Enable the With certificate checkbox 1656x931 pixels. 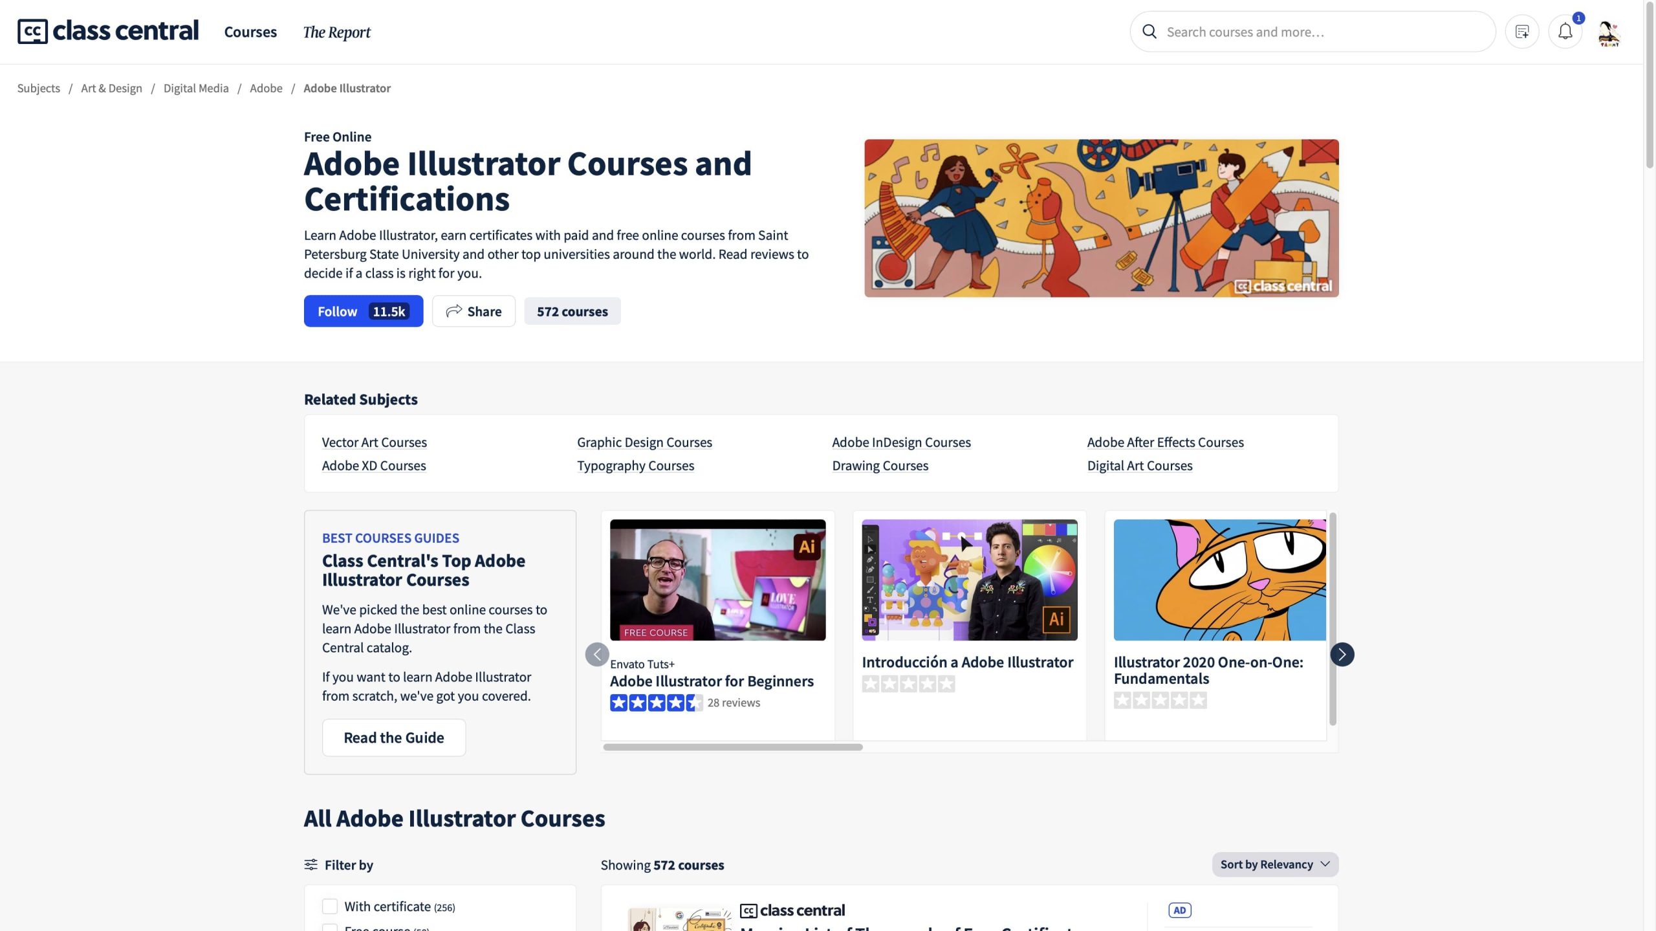(330, 906)
